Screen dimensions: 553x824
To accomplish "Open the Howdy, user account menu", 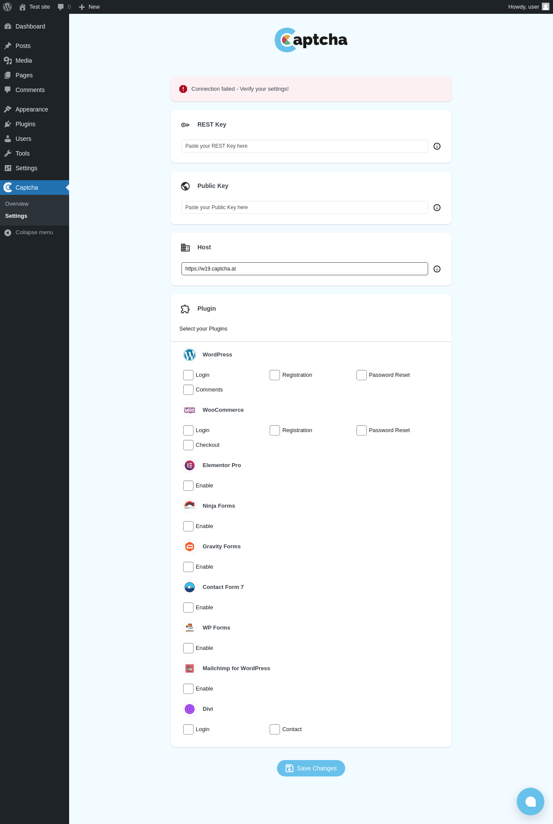I will [x=529, y=7].
